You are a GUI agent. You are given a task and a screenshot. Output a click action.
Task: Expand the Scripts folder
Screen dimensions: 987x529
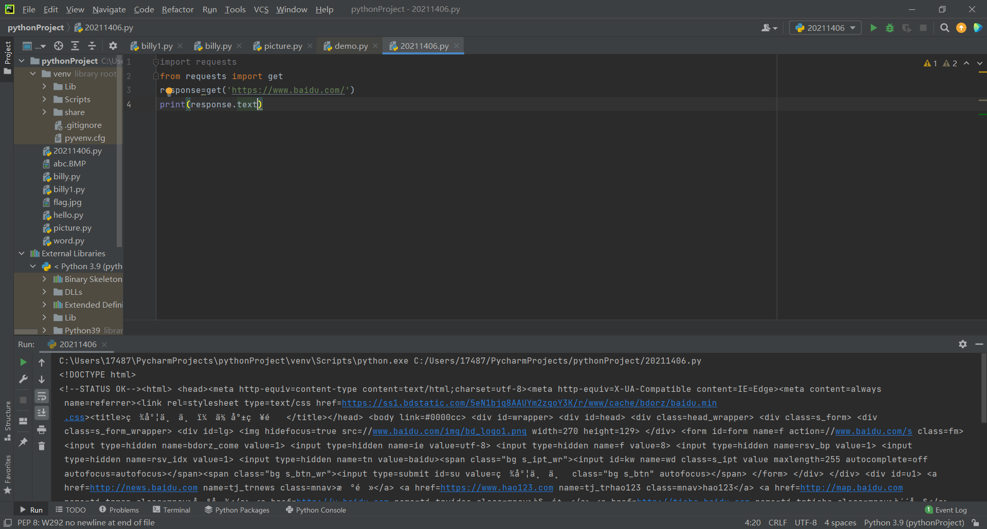[44, 99]
